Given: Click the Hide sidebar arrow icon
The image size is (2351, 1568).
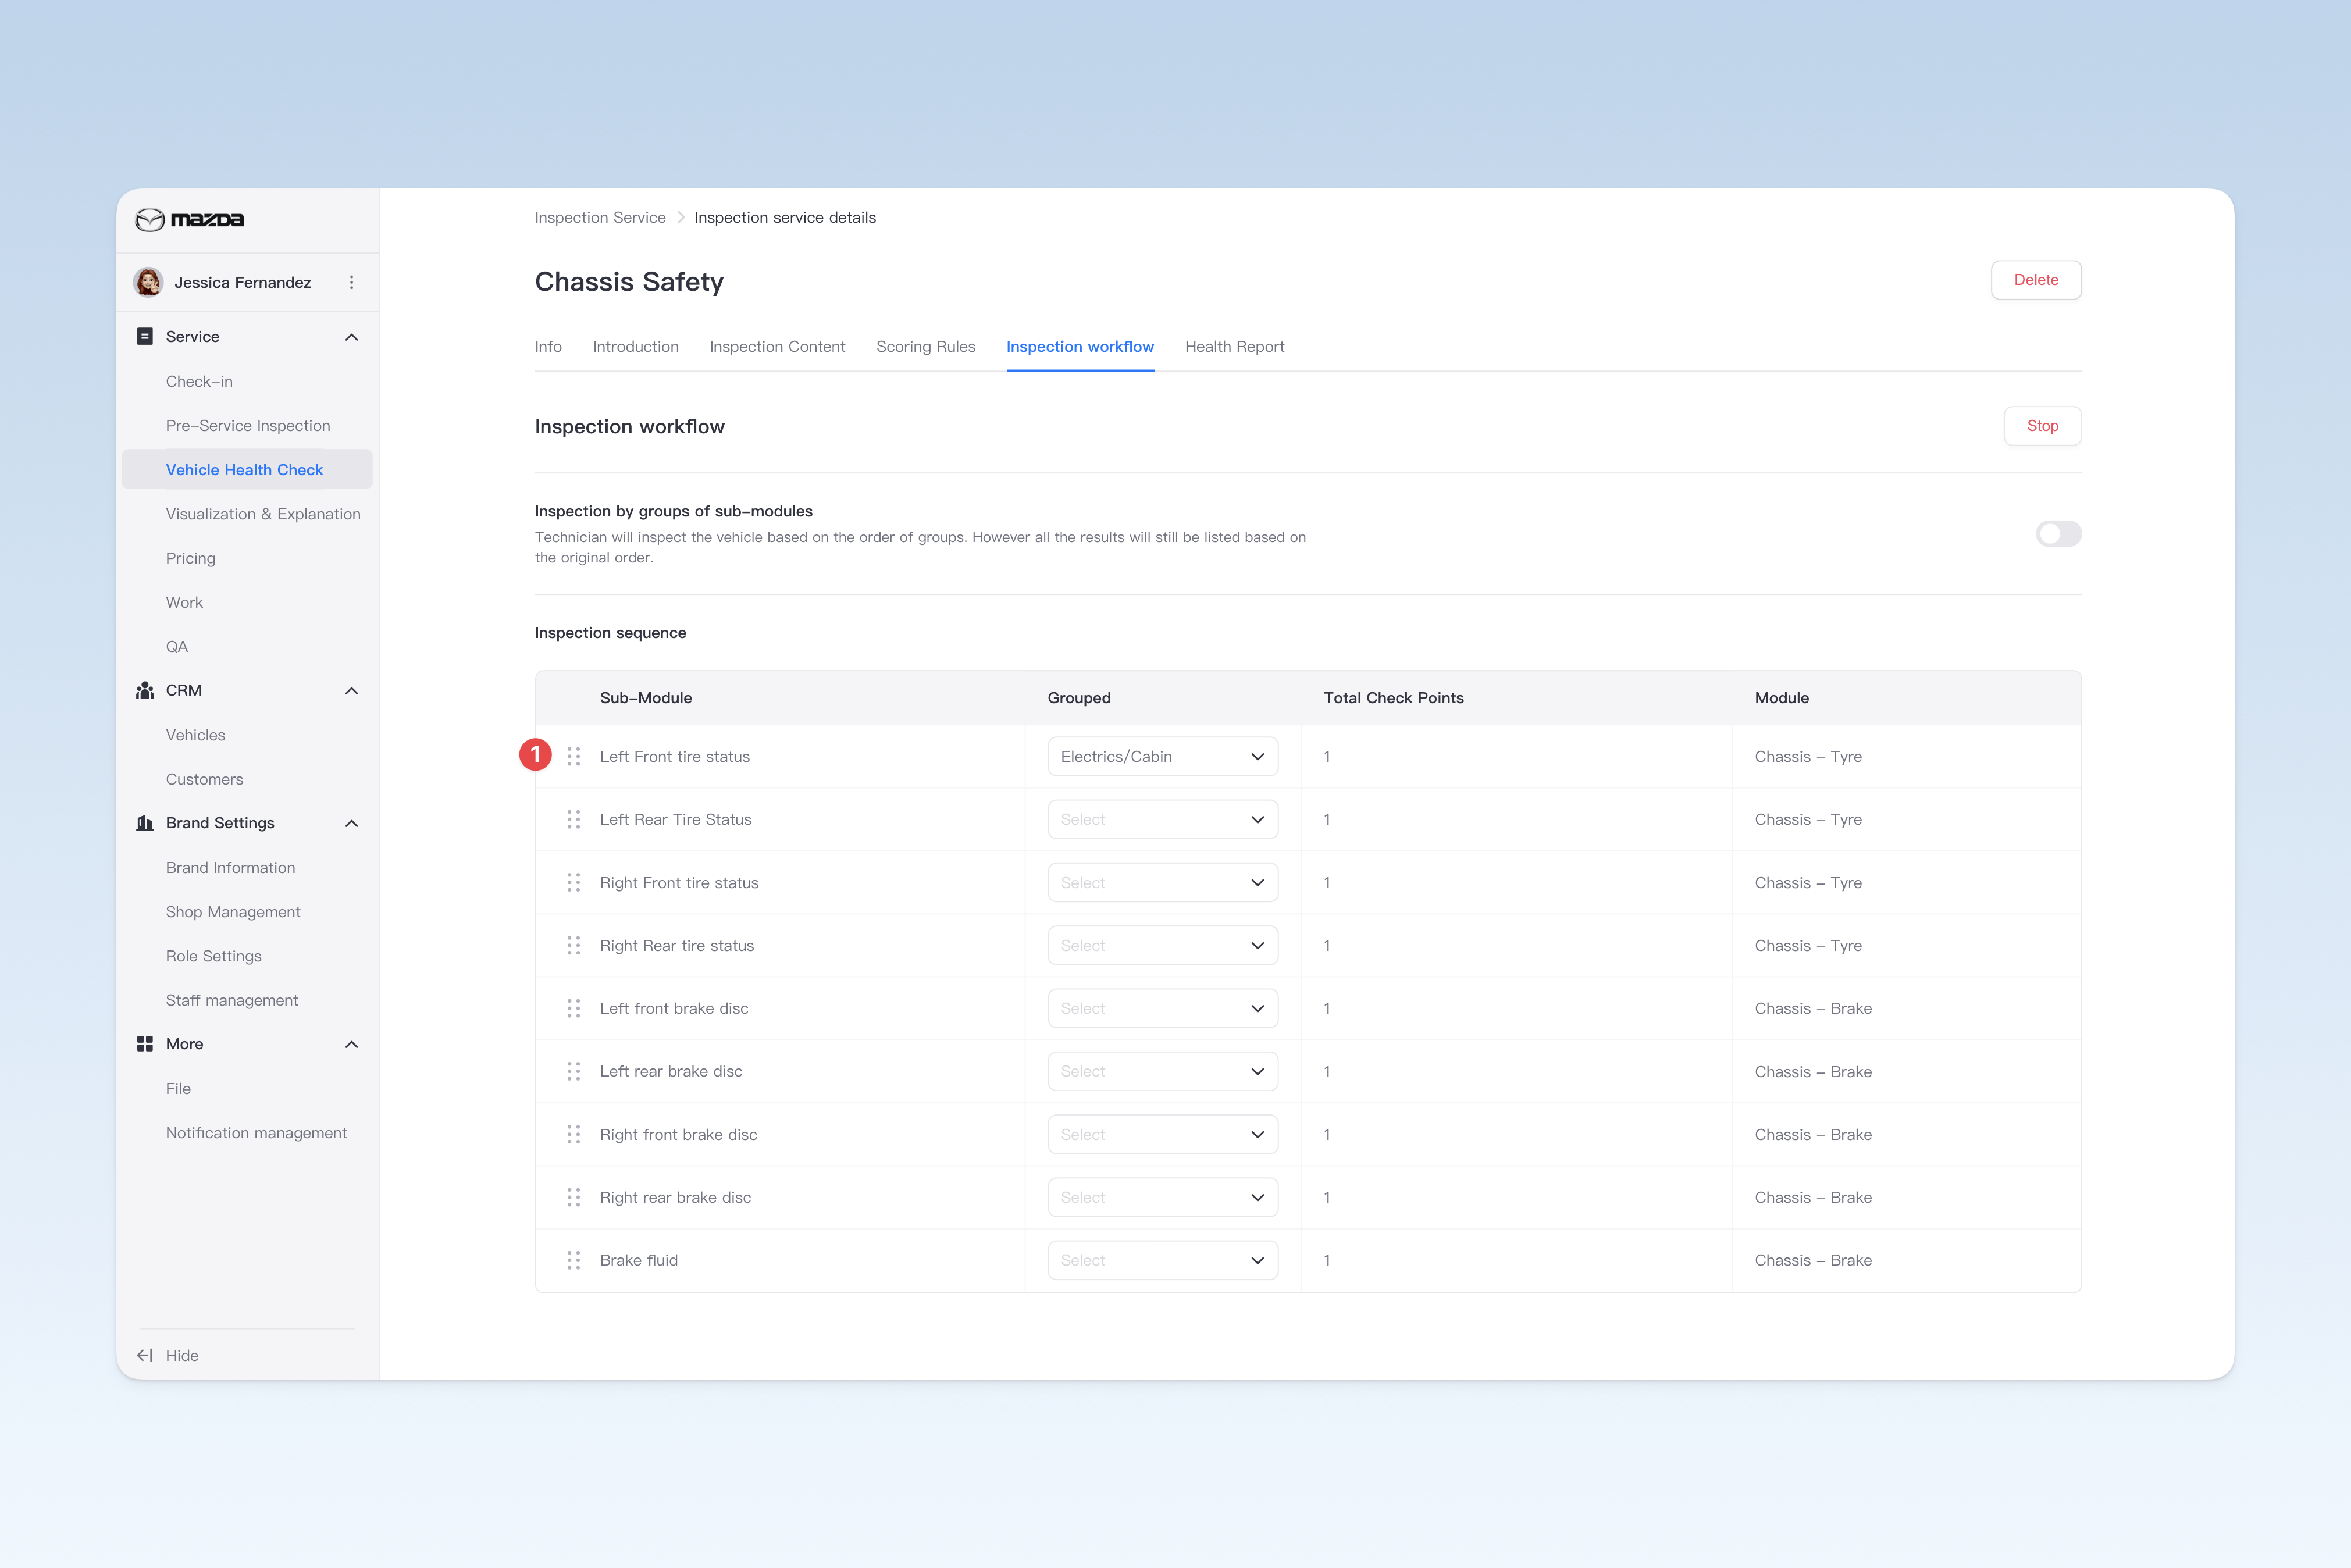Looking at the screenshot, I should [x=145, y=1356].
